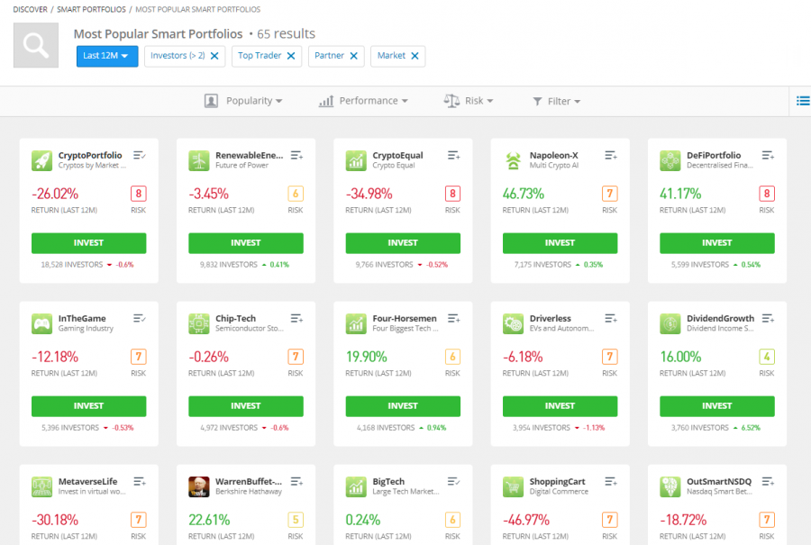Click the CryptoPortfolio rocket icon
Viewport: 811px width, 545px height.
coord(41,160)
